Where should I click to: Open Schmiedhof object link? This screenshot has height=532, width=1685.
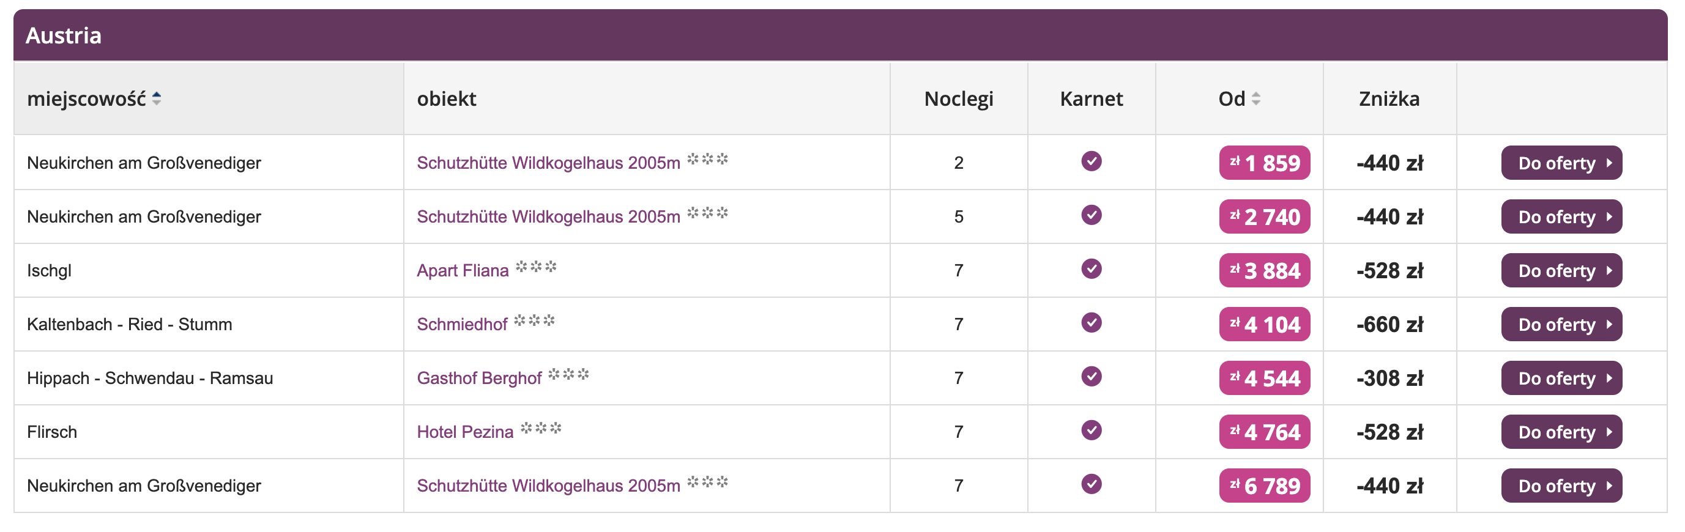click(462, 324)
